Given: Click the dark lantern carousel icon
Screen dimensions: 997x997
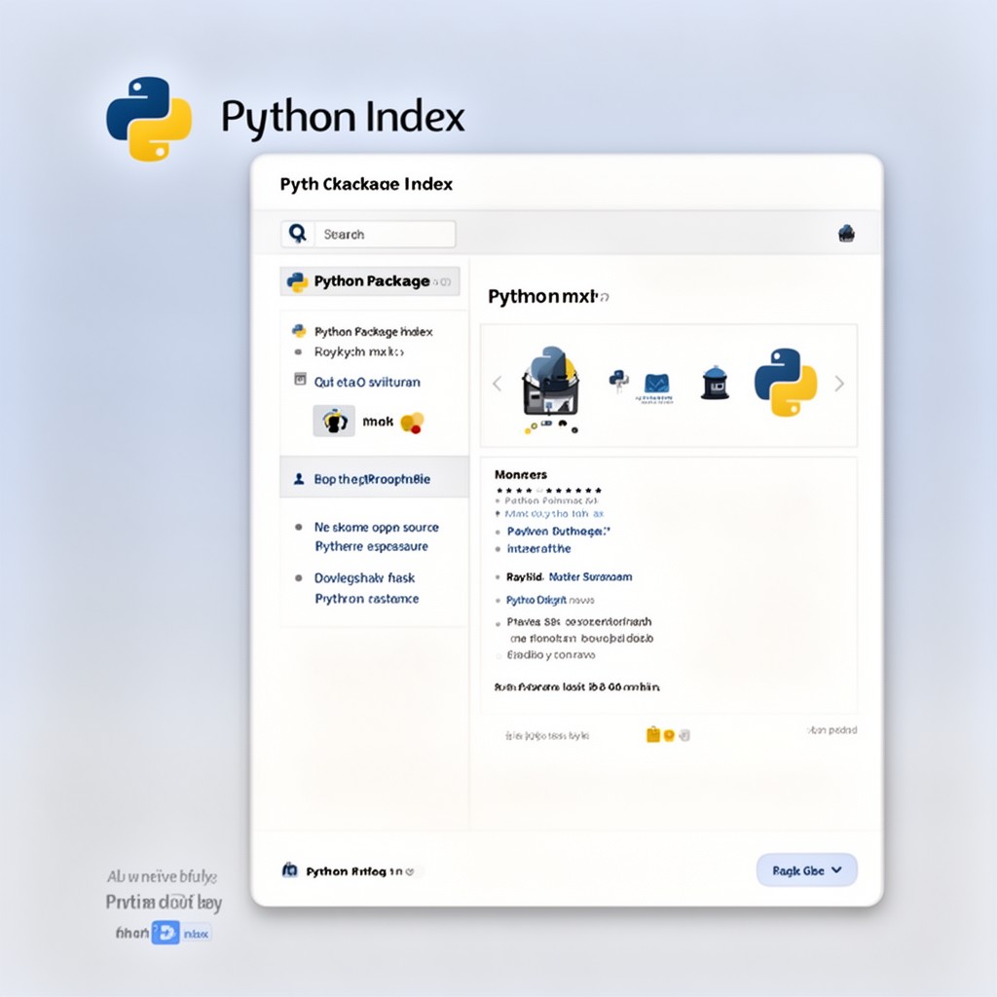Looking at the screenshot, I should [x=715, y=383].
